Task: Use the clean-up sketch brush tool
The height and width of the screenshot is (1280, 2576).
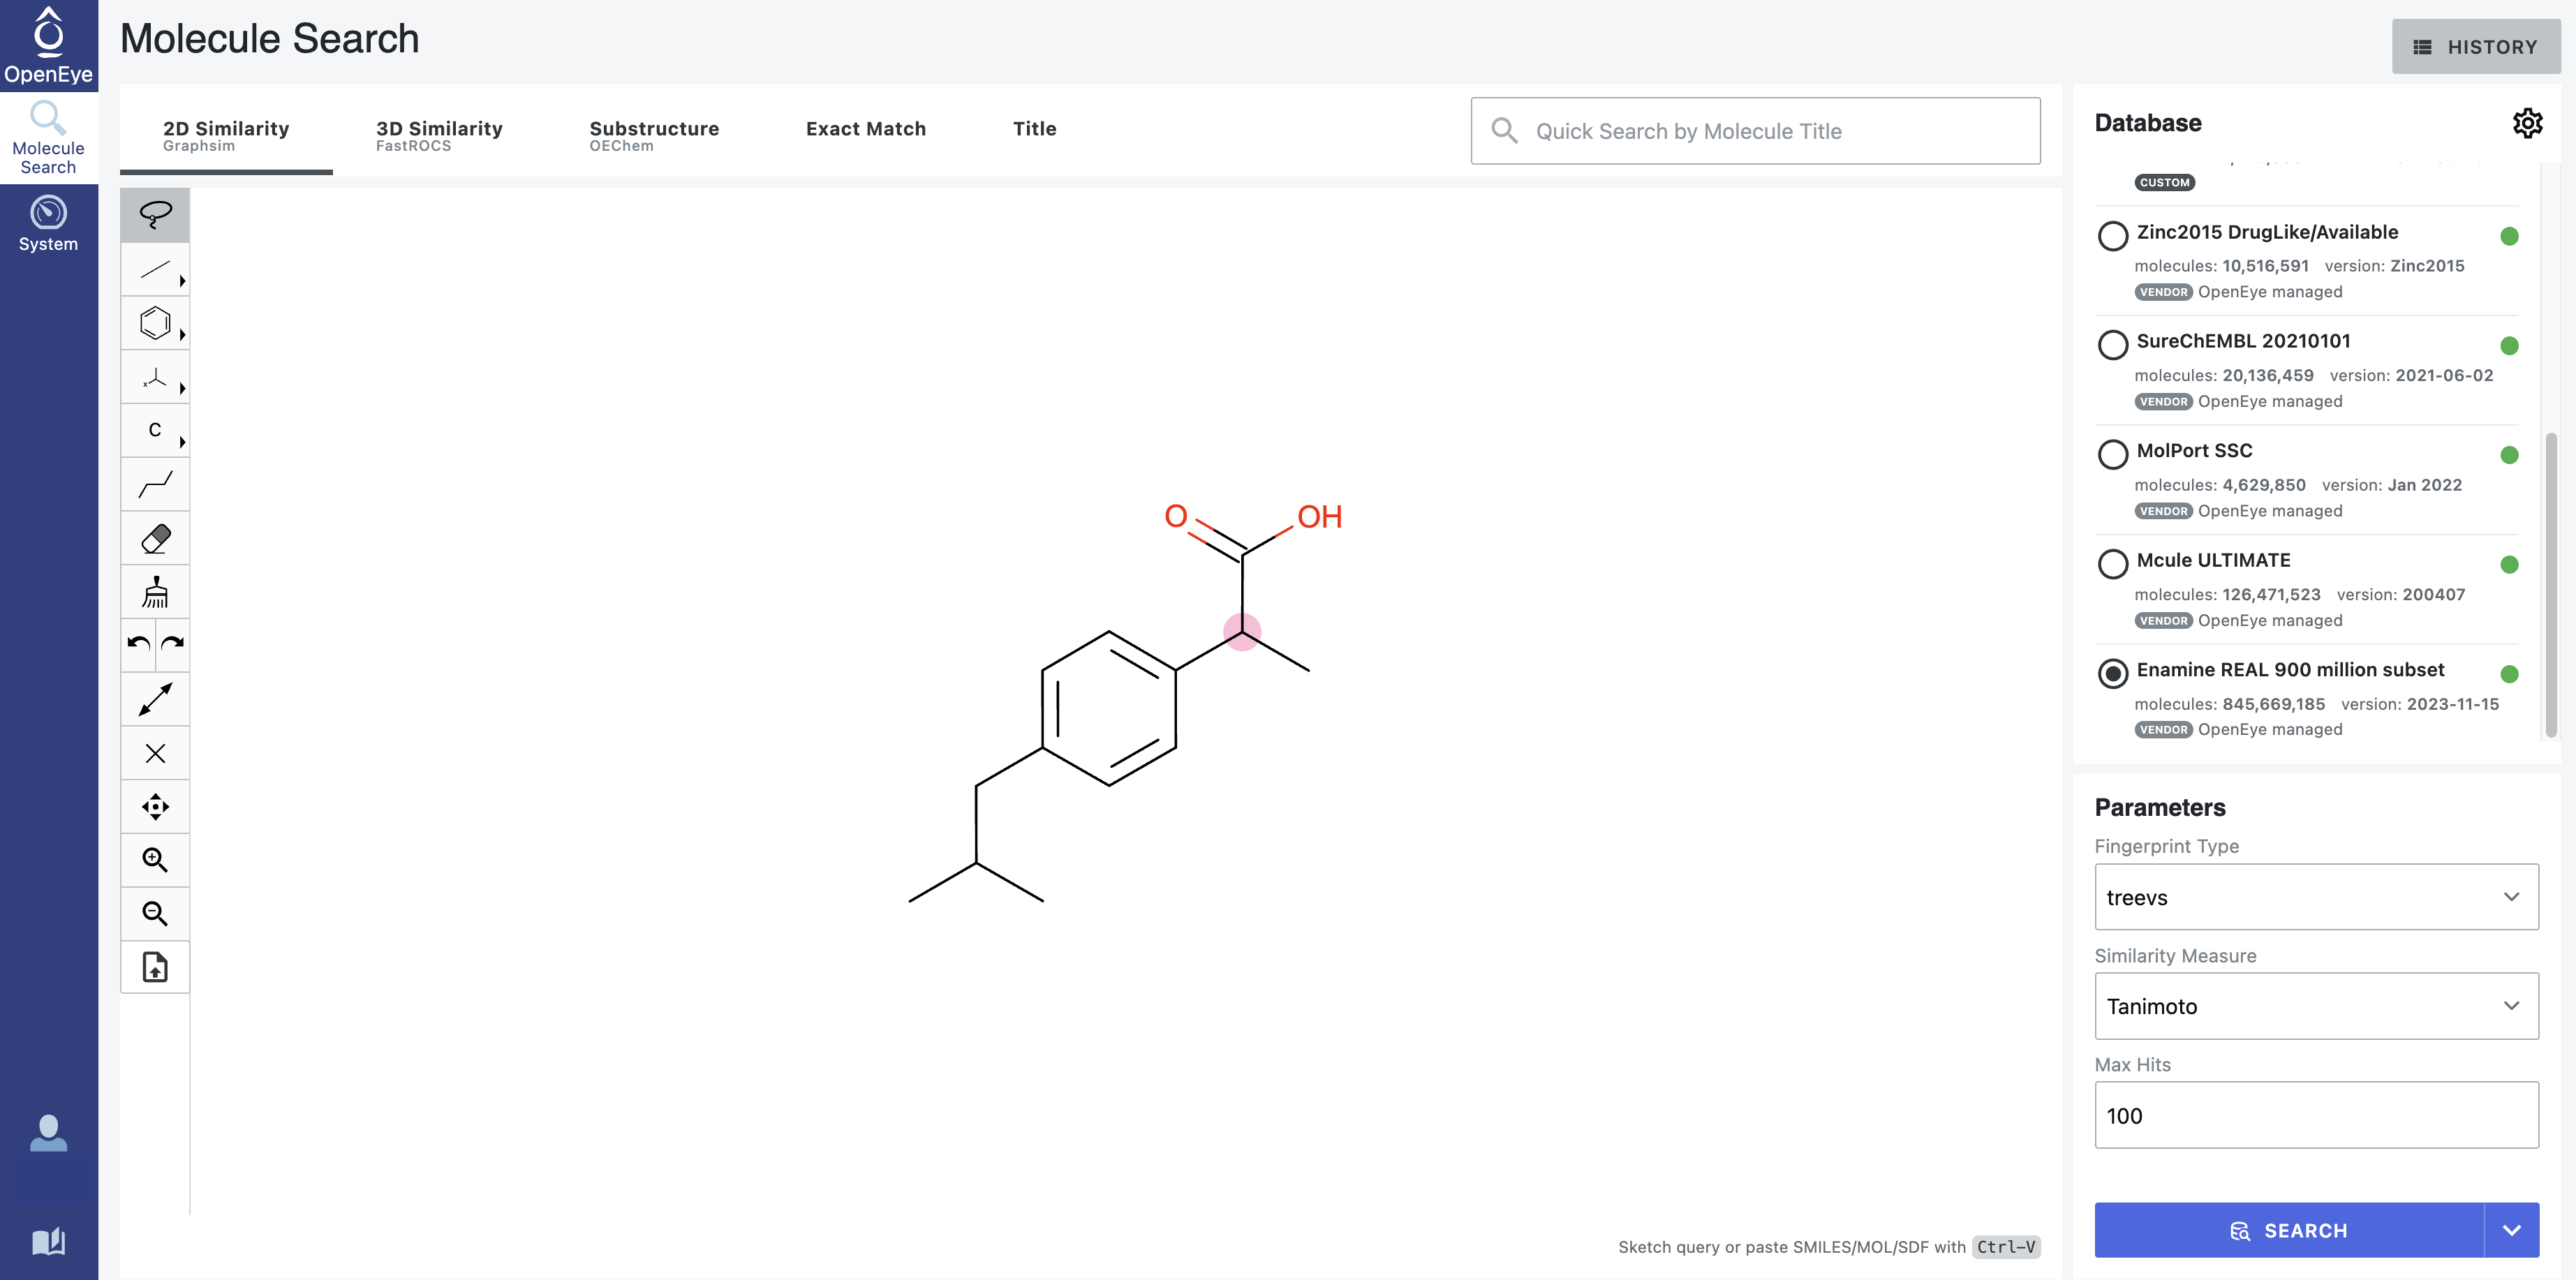Action: (x=154, y=591)
